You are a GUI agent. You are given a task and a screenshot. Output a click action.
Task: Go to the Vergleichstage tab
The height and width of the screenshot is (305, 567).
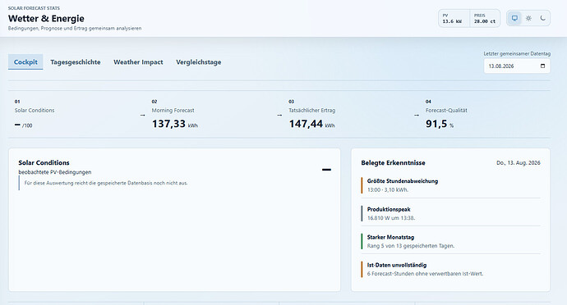[199, 62]
